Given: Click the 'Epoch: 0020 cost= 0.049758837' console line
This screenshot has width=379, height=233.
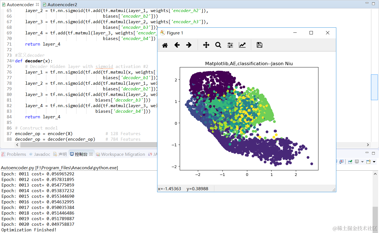Looking at the screenshot, I should point(38,224).
